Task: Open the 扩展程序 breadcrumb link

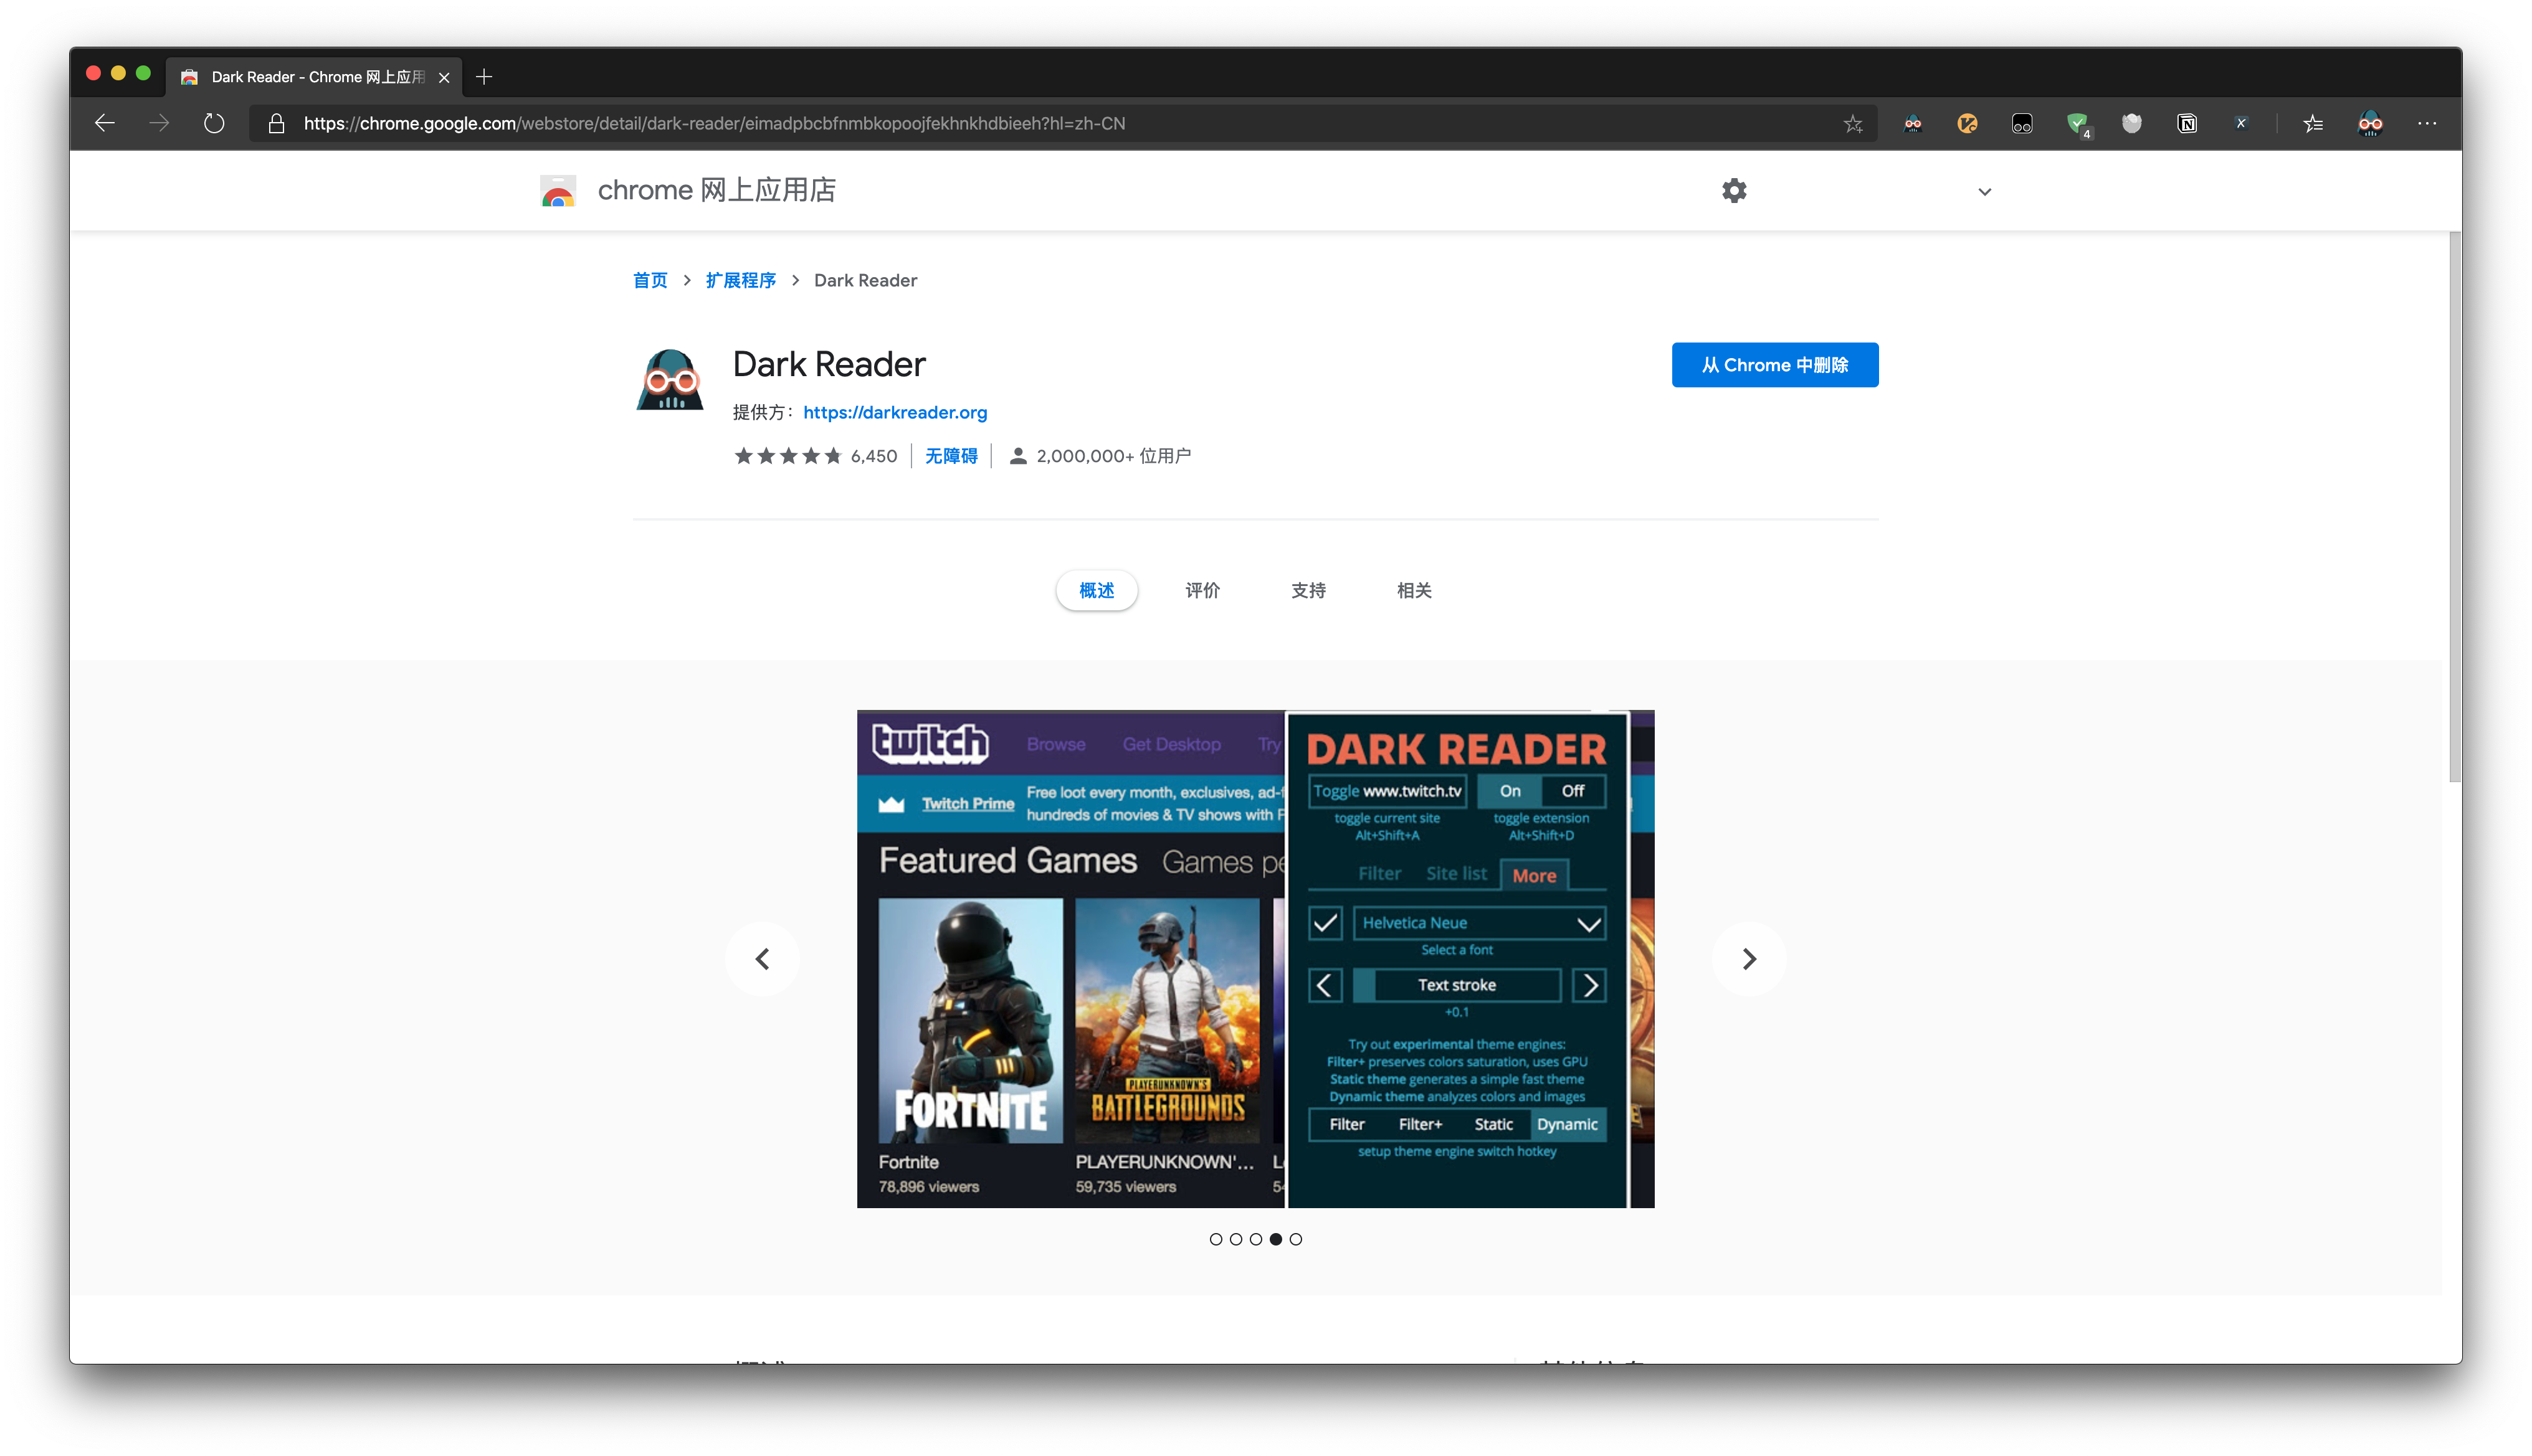Action: pyautogui.click(x=740, y=280)
